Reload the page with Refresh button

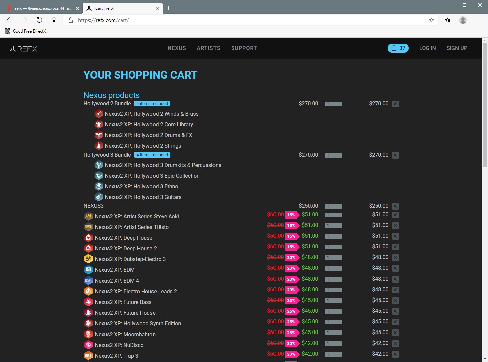[x=39, y=20]
